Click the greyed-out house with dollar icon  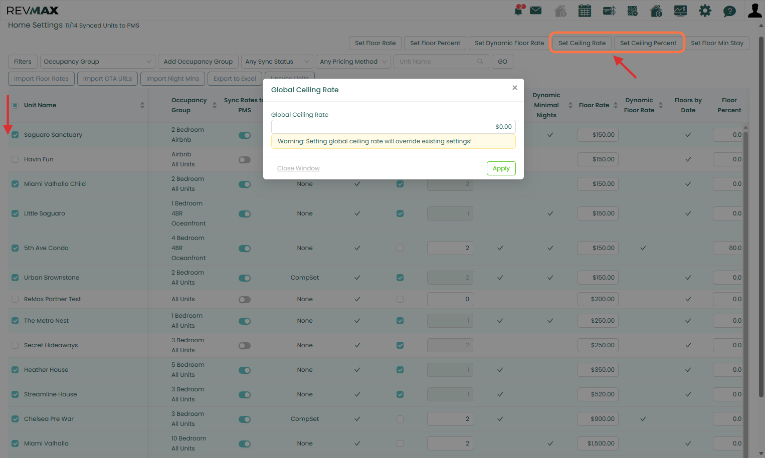coord(560,11)
